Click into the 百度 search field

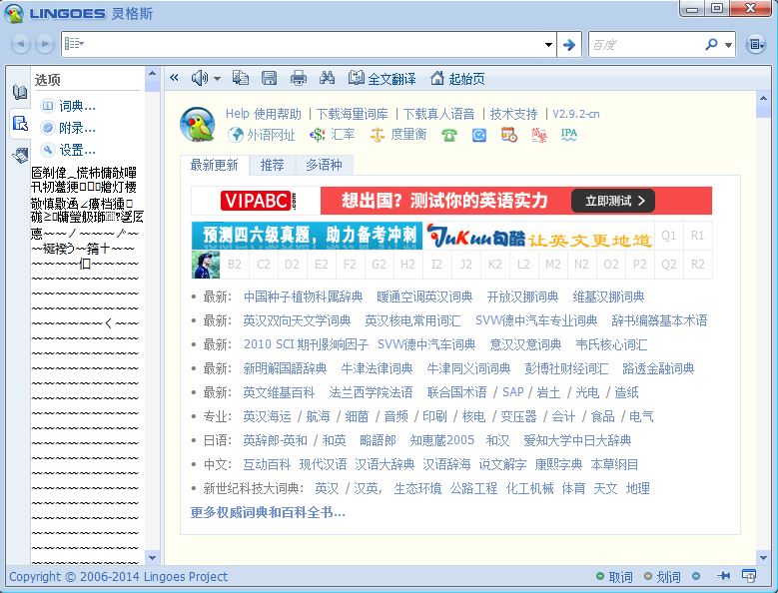[x=645, y=45]
